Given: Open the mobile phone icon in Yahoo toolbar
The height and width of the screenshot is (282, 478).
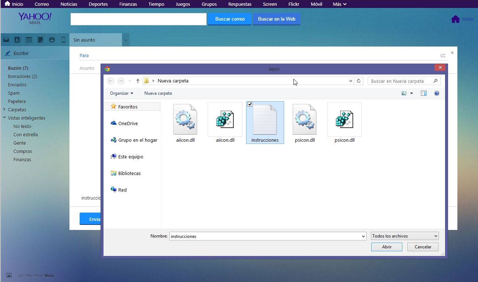Looking at the screenshot, I should click(x=64, y=40).
